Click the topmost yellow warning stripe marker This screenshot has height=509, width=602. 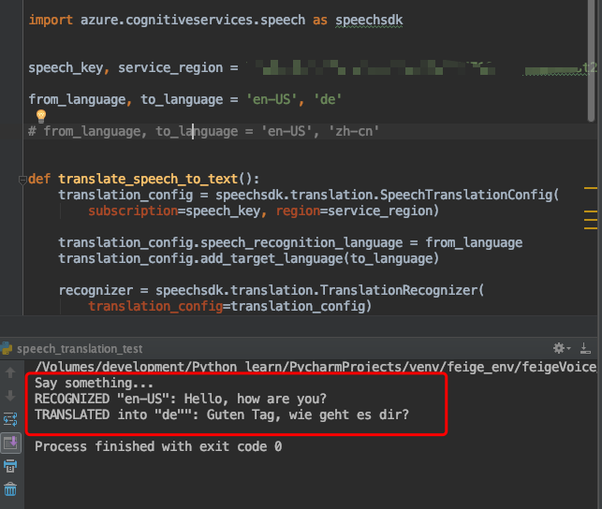pyautogui.click(x=591, y=188)
